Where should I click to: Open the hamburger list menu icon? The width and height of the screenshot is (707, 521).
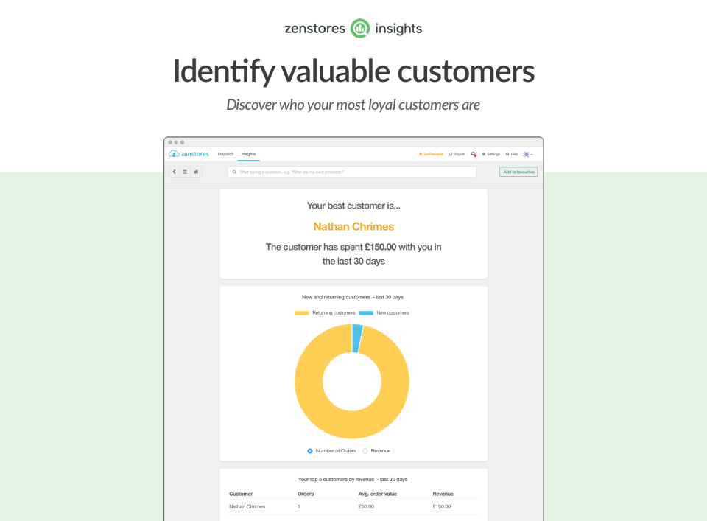(x=185, y=172)
